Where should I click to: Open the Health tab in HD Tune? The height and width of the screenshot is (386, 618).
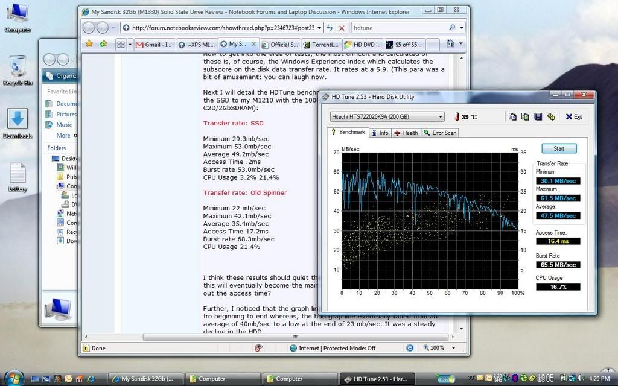(x=406, y=133)
